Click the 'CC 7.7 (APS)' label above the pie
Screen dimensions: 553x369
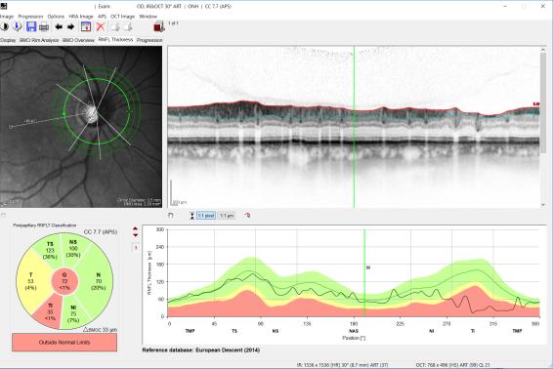tap(101, 232)
